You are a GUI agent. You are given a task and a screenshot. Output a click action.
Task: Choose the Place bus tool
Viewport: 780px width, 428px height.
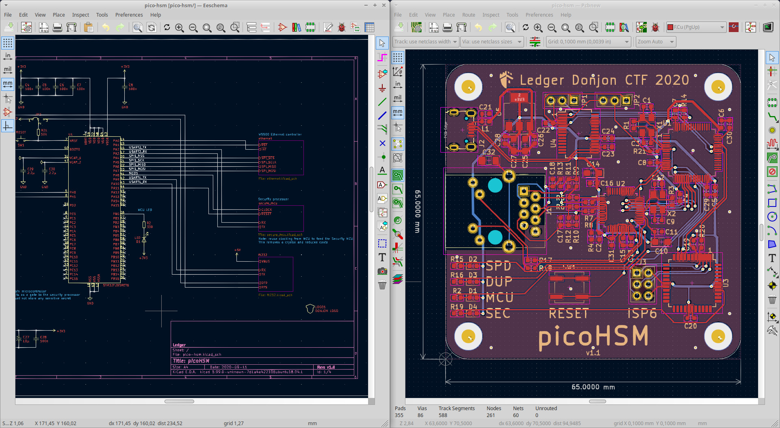382,116
